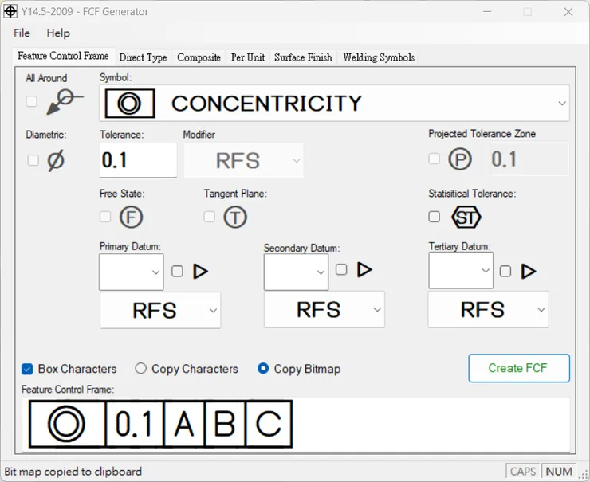This screenshot has width=590, height=482.
Task: Open the Welding Symbols tab
Action: click(x=378, y=57)
